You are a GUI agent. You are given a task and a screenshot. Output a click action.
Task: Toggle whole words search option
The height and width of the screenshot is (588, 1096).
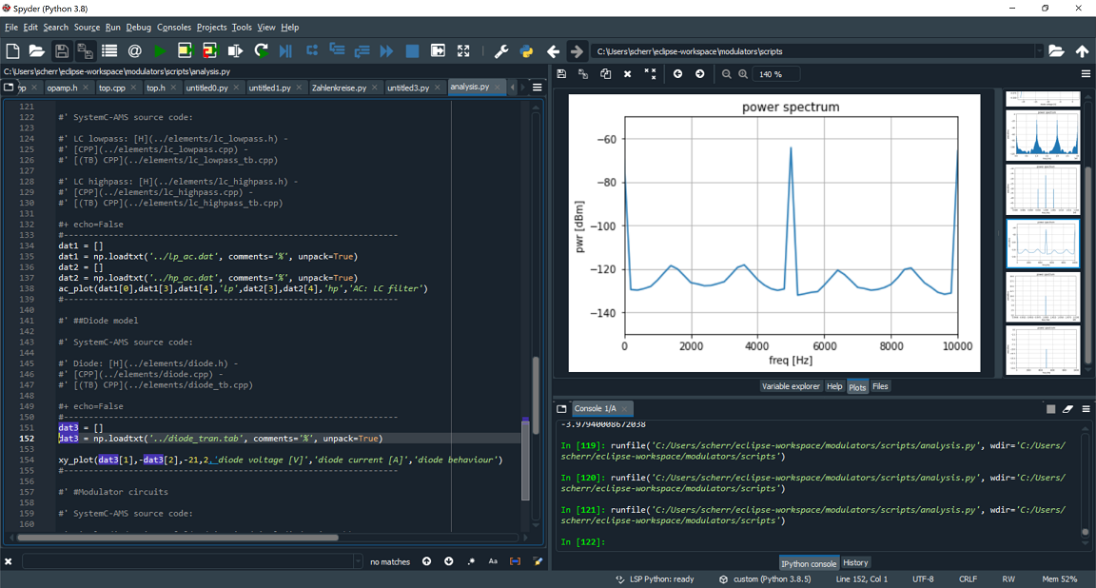coord(515,561)
